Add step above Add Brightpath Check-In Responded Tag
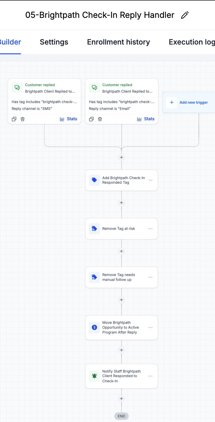215x422 pixels. [121, 157]
